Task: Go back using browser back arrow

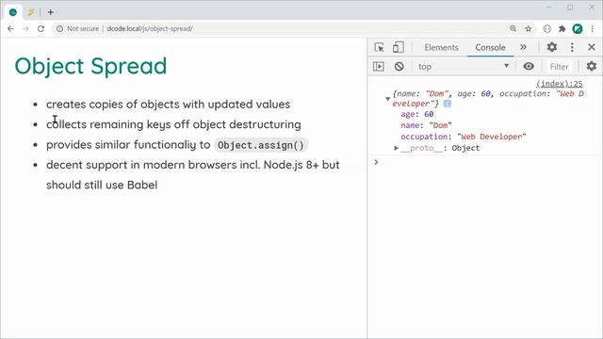Action: point(10,29)
